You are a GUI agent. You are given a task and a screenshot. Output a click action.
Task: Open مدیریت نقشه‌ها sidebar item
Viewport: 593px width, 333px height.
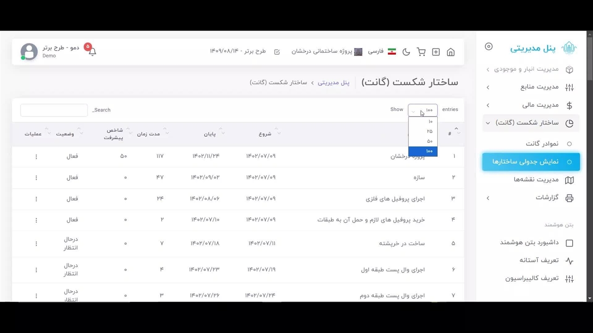pyautogui.click(x=536, y=179)
